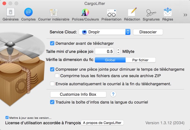This screenshot has height=130, width=190.
Task: Click the Customize Info Box button
Action: point(78,94)
